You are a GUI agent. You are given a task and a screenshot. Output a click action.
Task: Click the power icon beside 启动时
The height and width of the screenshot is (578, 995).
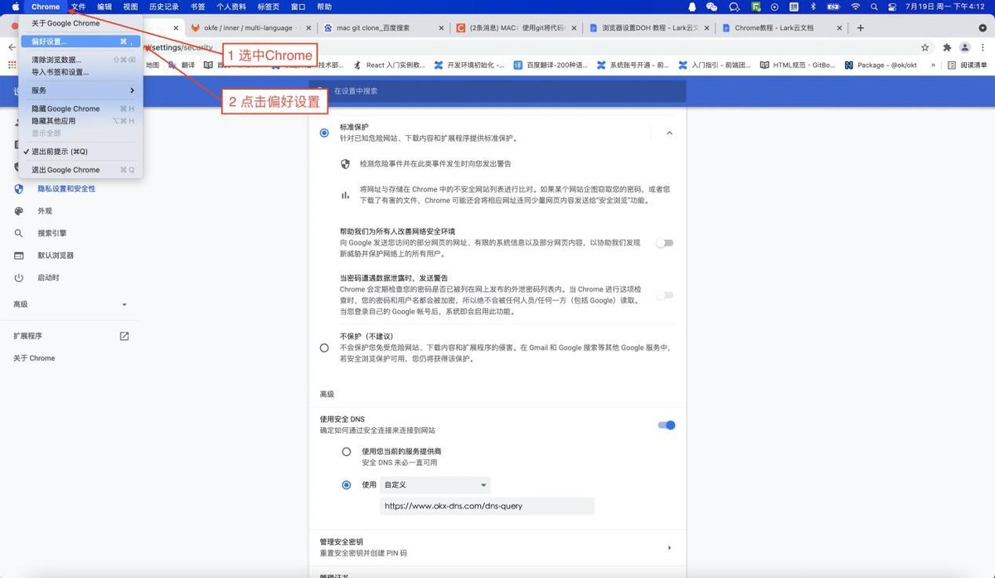(19, 278)
